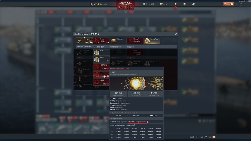Image resolution: width=251 pixels, height=141 pixels.
Task: Select the locked M110 shell entry
Action: tap(101, 82)
